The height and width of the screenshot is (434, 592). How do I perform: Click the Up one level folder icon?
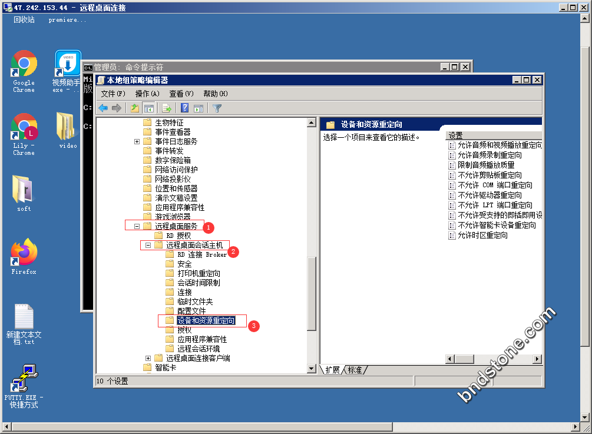(x=135, y=108)
